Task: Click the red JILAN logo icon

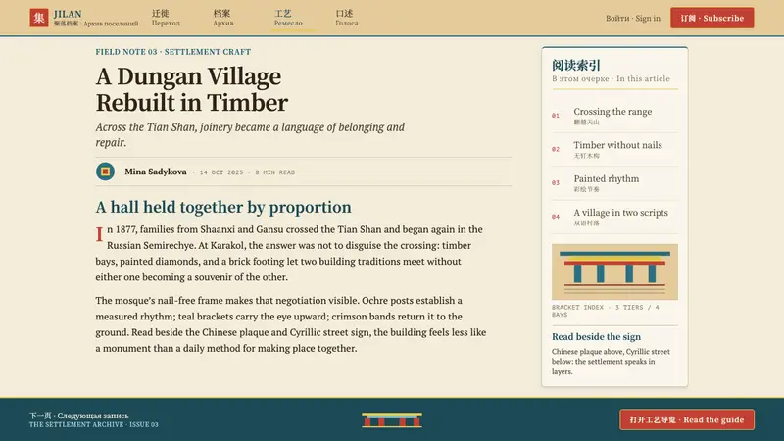Action: tap(39, 18)
